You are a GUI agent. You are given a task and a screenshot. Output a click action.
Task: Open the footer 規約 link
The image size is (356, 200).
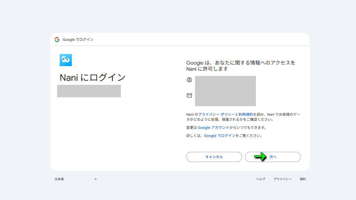point(303,179)
